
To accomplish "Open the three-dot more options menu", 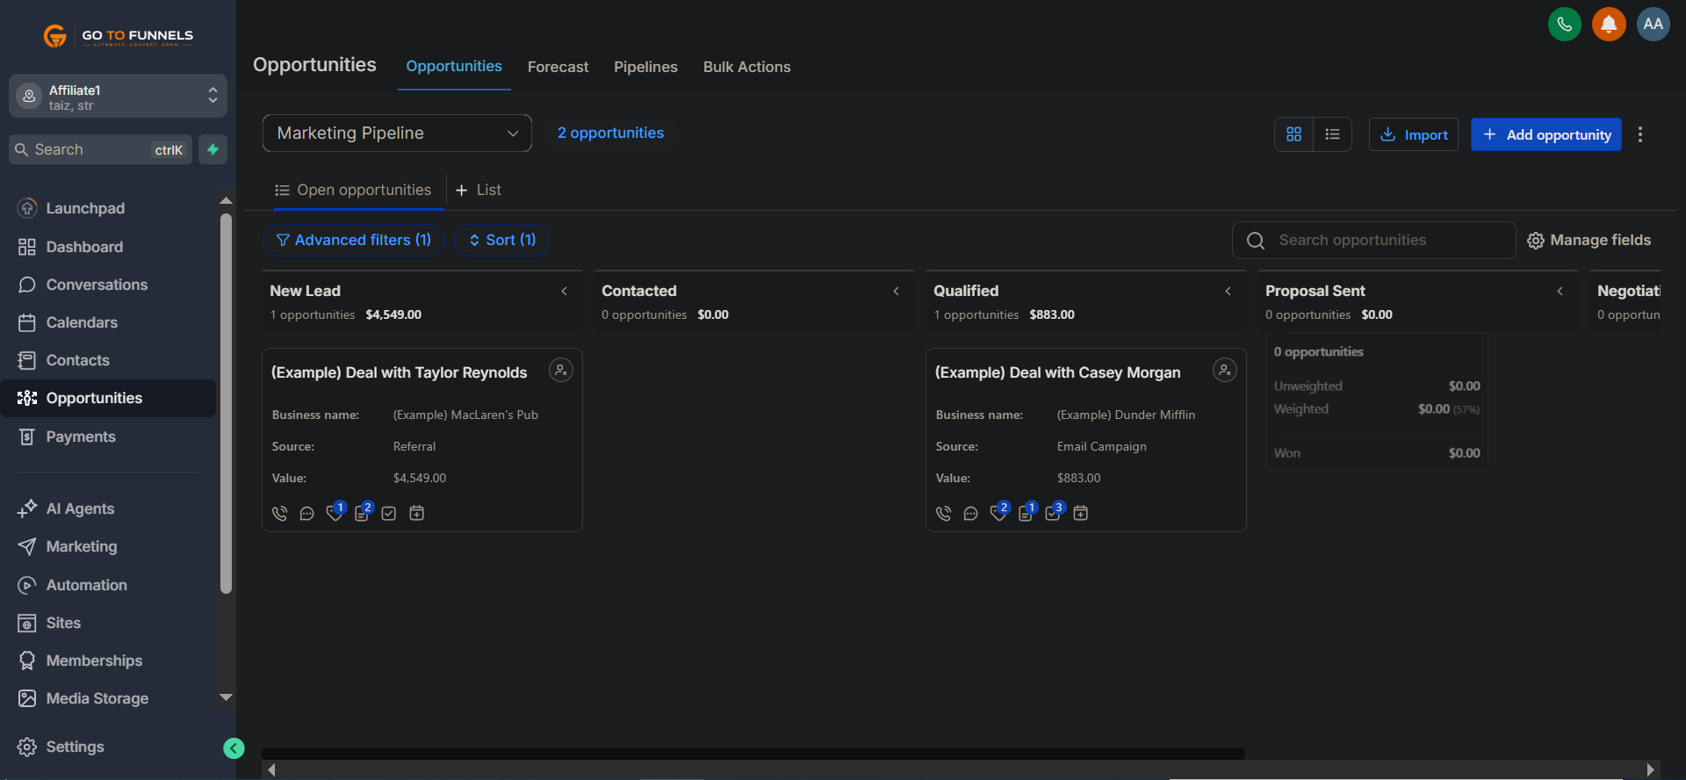I will (1639, 134).
